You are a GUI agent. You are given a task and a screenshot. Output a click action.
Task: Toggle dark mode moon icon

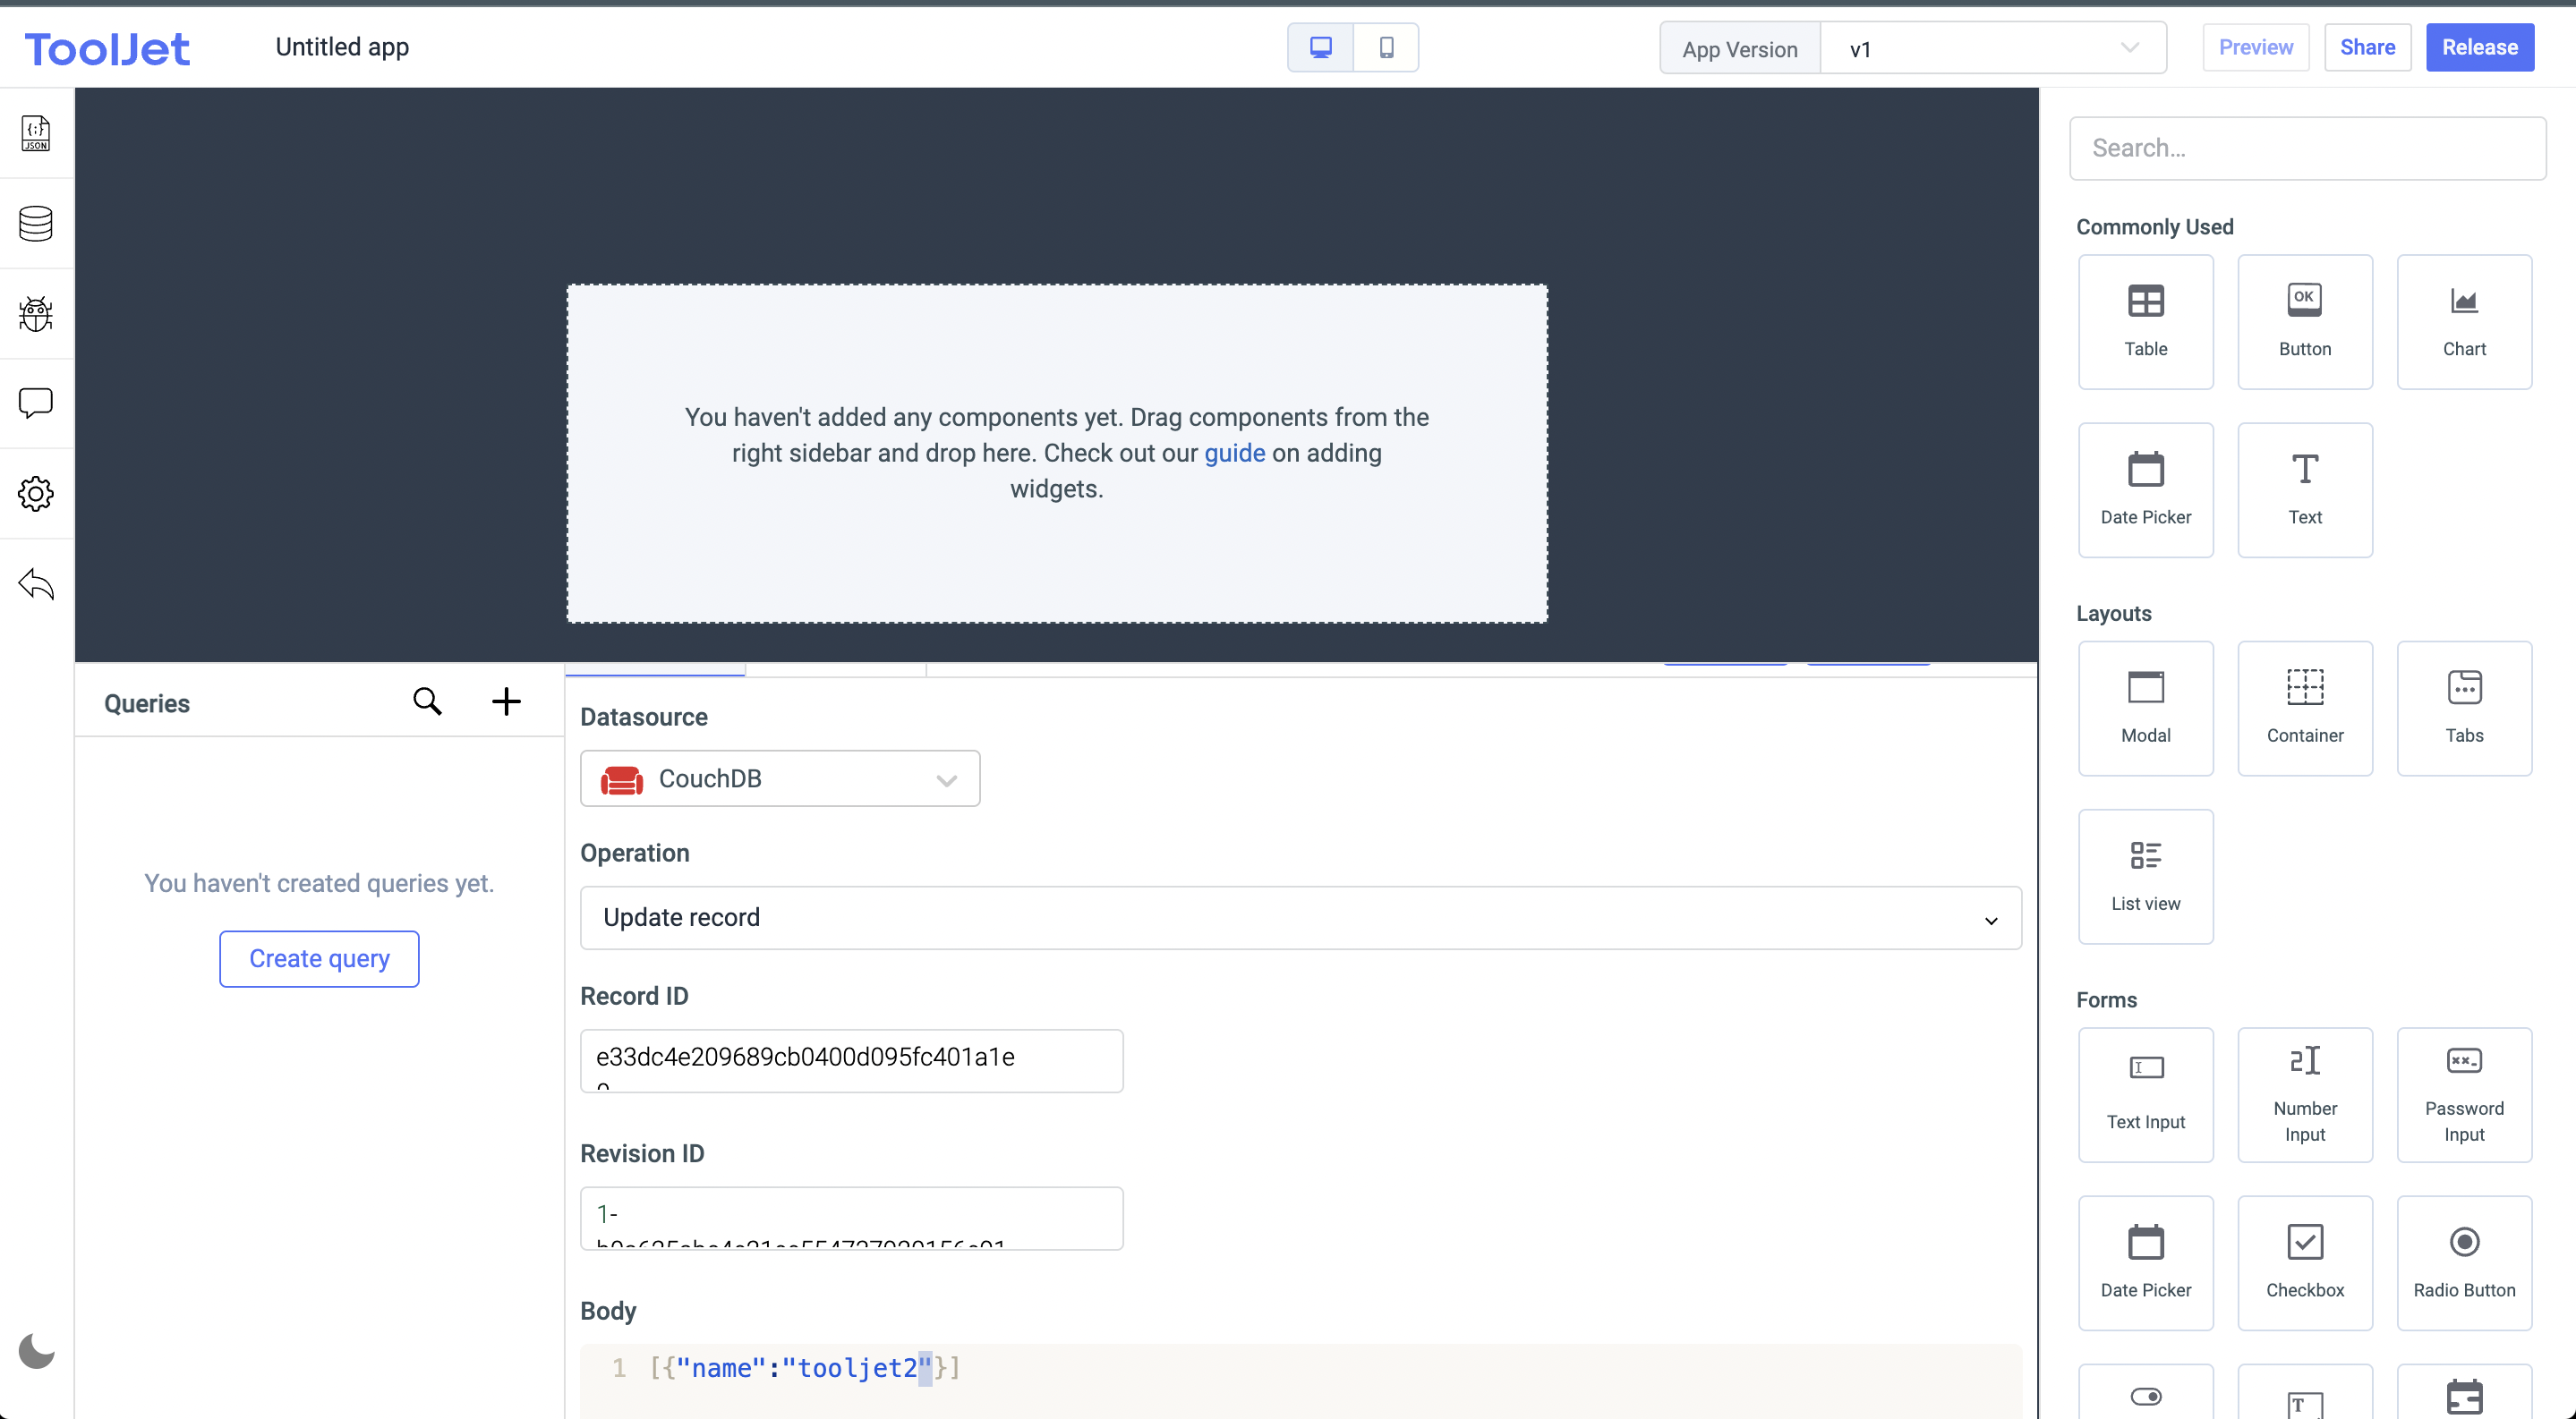(x=36, y=1351)
